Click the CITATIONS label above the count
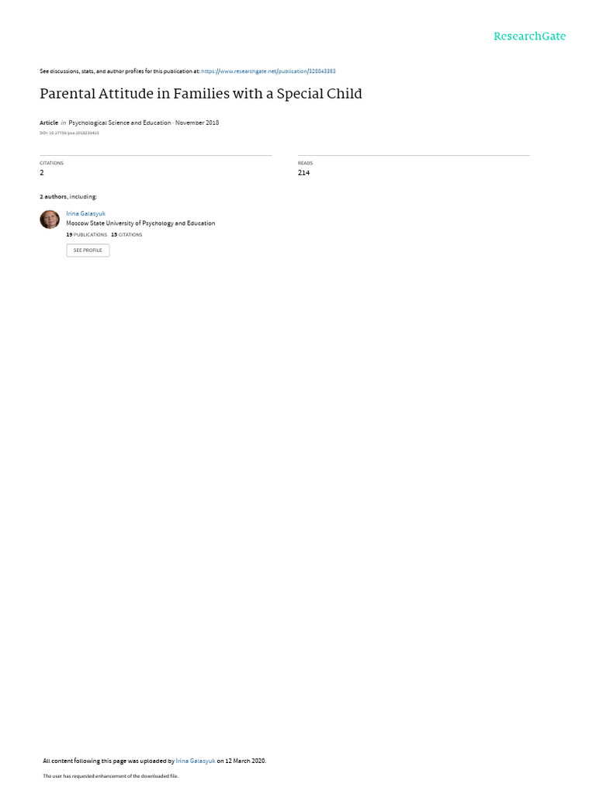This screenshot has width=596, height=794. 52,163
